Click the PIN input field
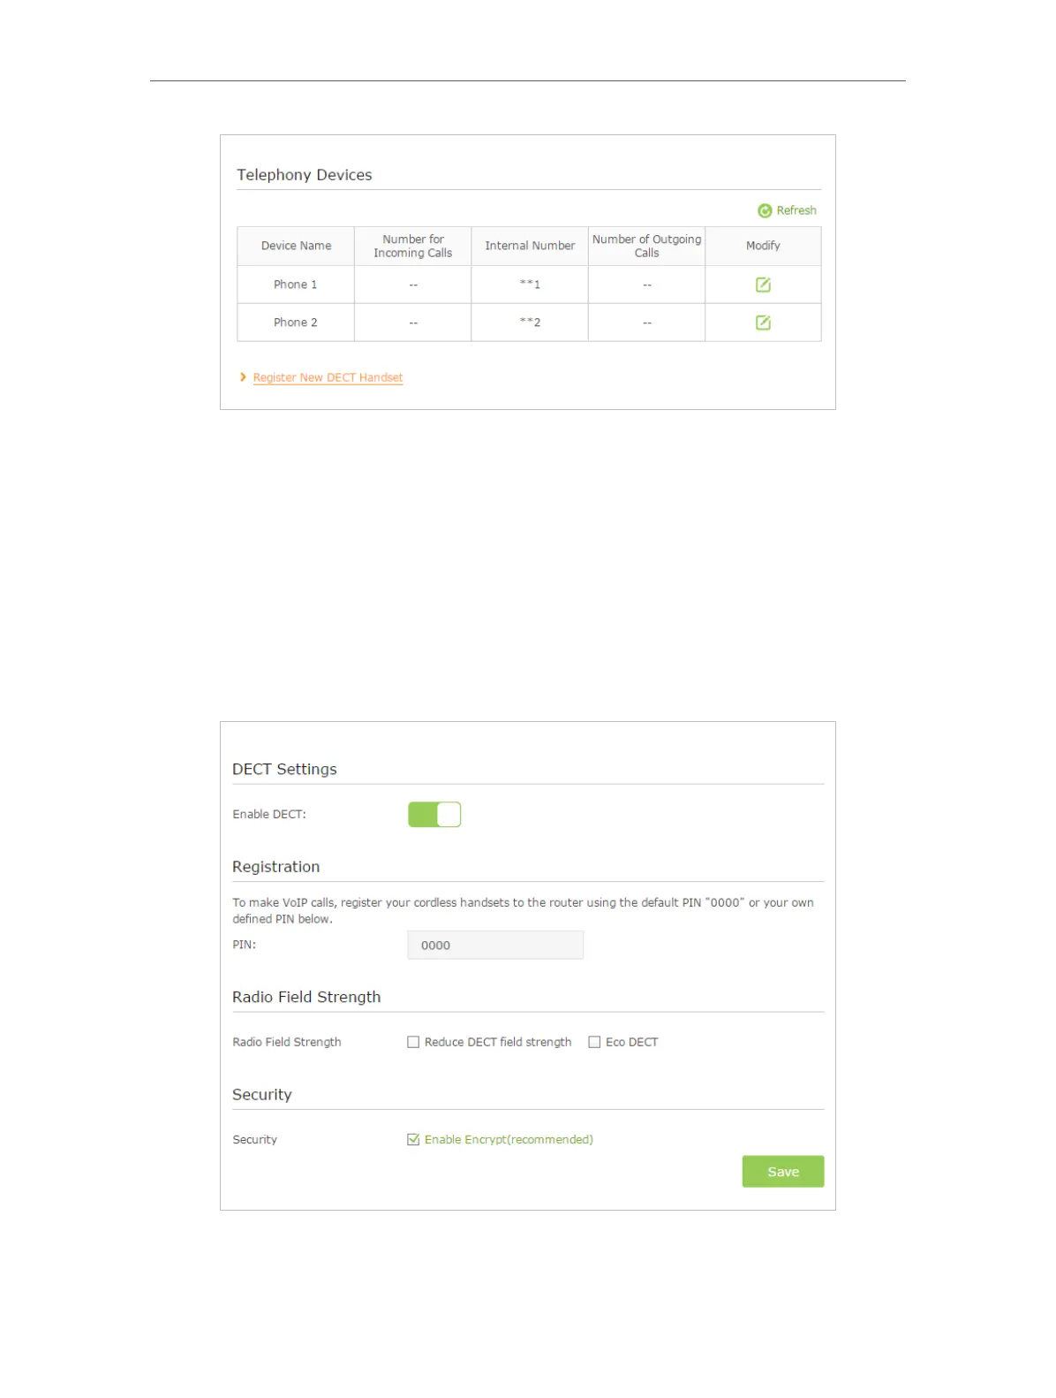The width and height of the screenshot is (1056, 1398). pyautogui.click(x=495, y=945)
